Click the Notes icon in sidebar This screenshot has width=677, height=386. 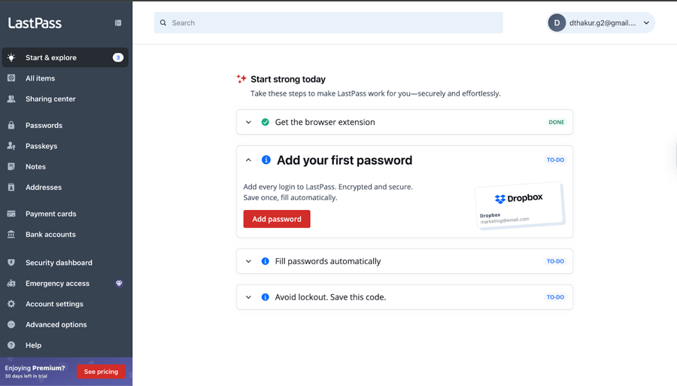11,166
